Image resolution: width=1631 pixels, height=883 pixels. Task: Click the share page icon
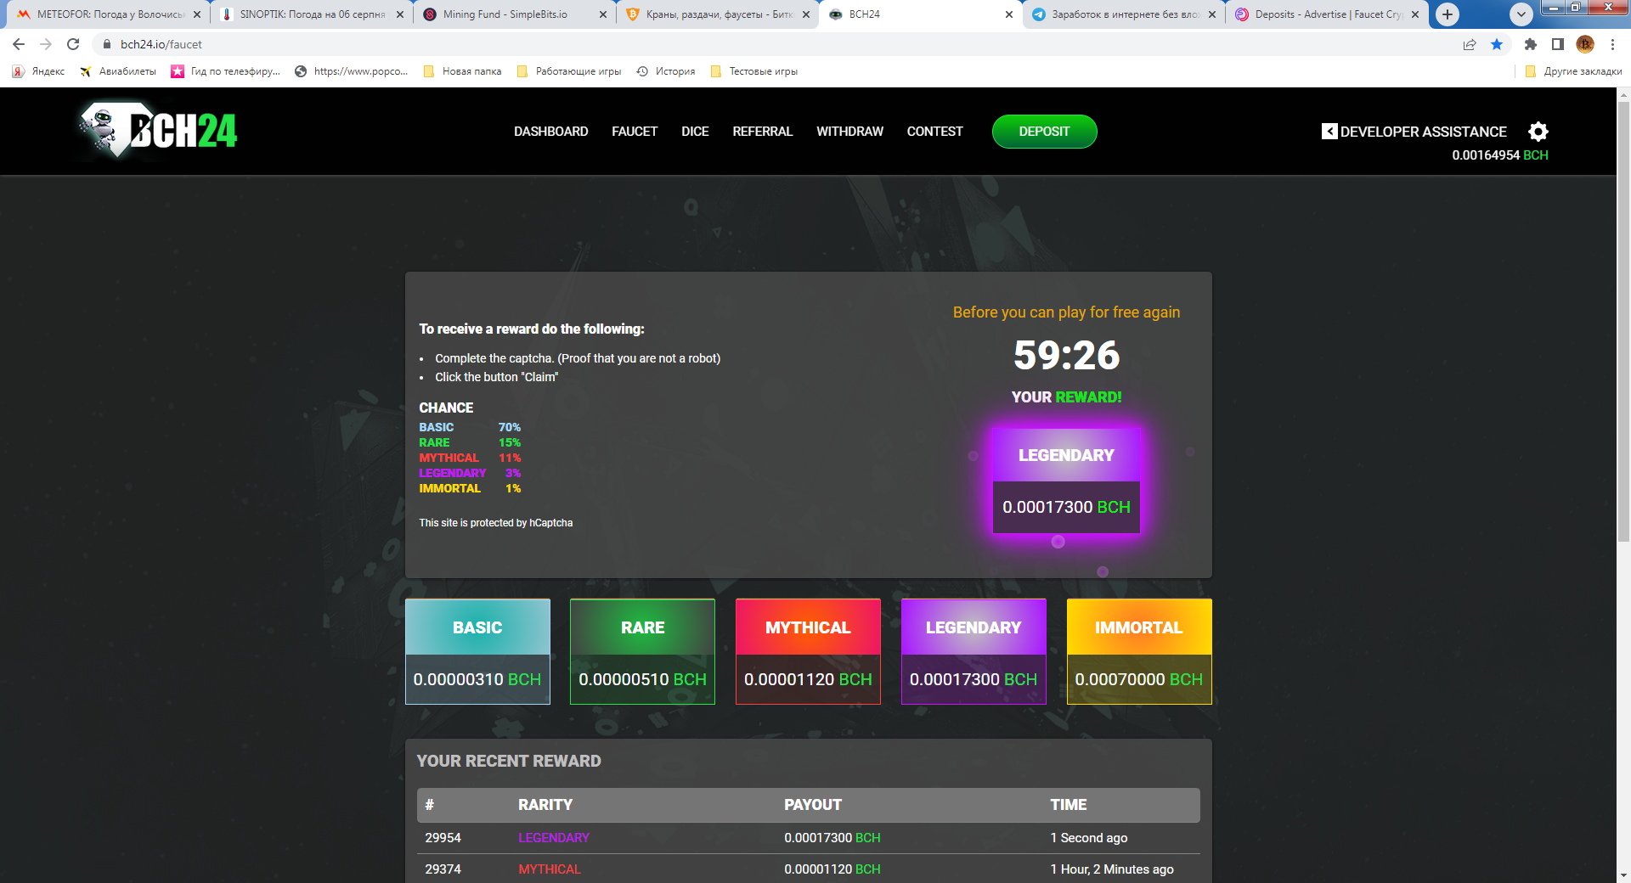click(x=1469, y=44)
